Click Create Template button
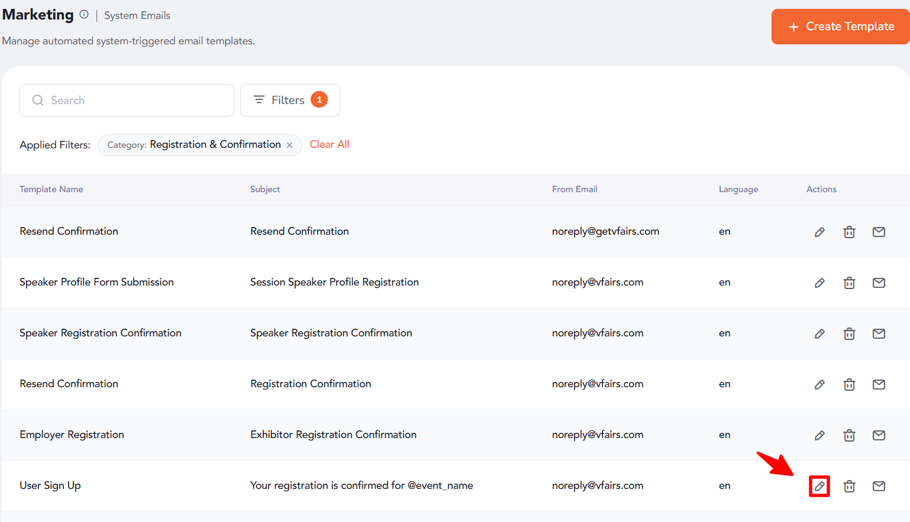 pyautogui.click(x=840, y=27)
